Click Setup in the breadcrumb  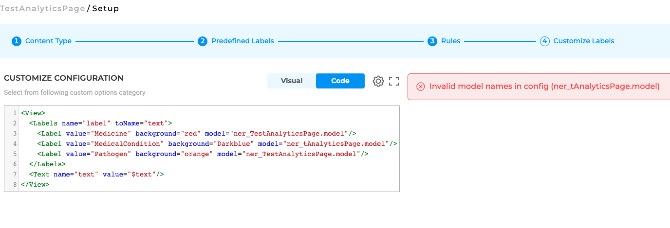[105, 9]
